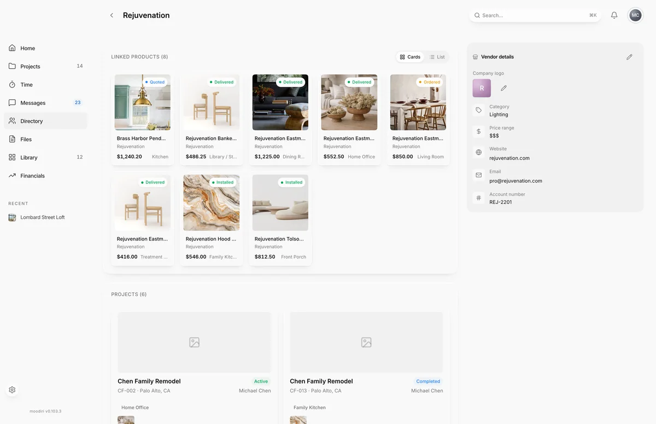Image resolution: width=656 pixels, height=424 pixels.
Task: Go to Home in sidebar
Action: click(x=45, y=48)
